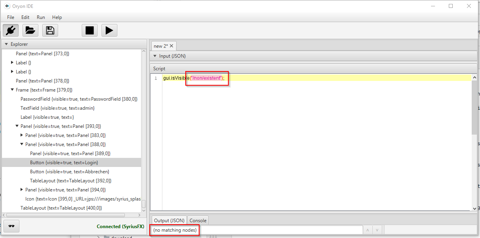480x238 pixels.
Task: Run the script with play button
Action: click(109, 30)
